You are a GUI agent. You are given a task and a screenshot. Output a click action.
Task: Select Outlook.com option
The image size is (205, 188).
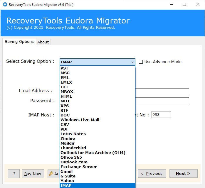coord(98,162)
